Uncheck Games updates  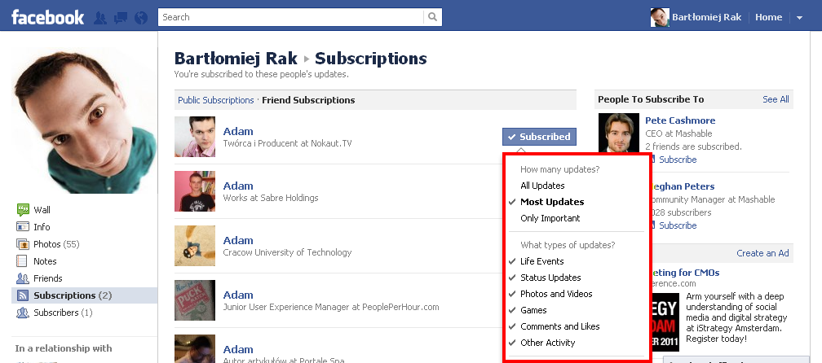pos(533,310)
